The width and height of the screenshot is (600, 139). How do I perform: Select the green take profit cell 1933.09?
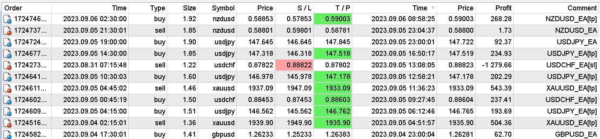(333, 88)
